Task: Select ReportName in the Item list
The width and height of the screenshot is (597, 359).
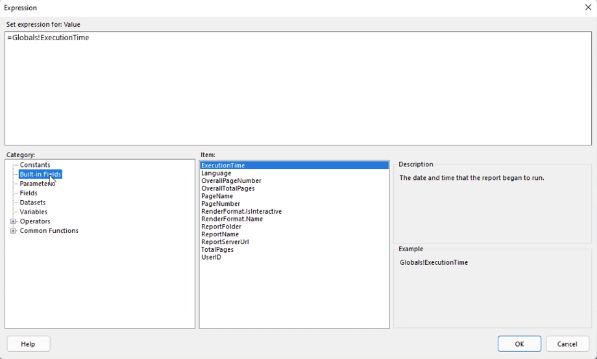Action: coord(220,234)
